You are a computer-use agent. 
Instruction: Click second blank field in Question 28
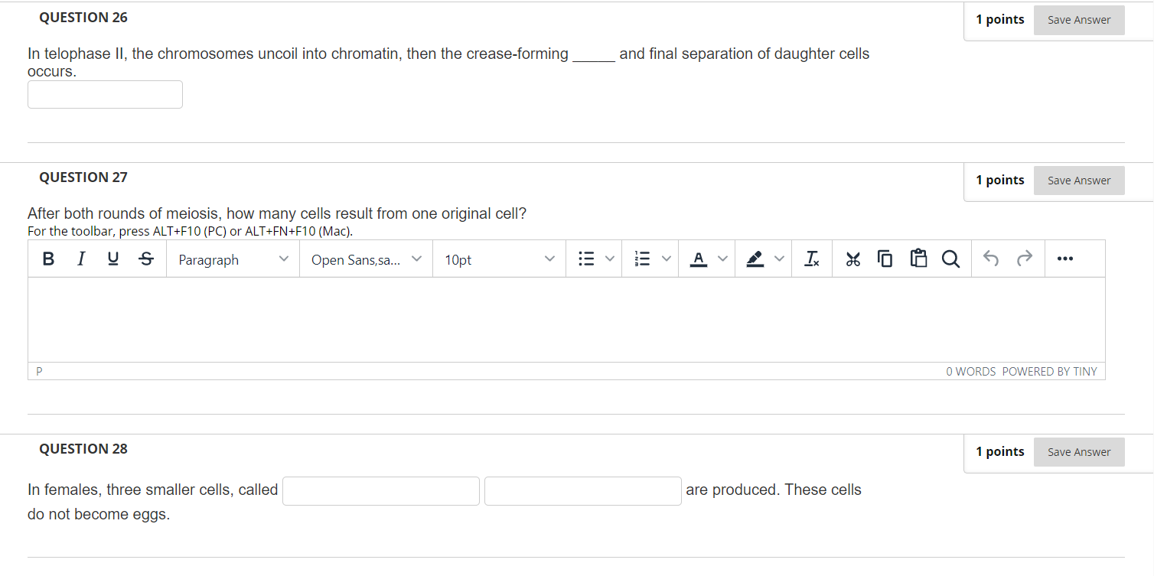pos(583,491)
